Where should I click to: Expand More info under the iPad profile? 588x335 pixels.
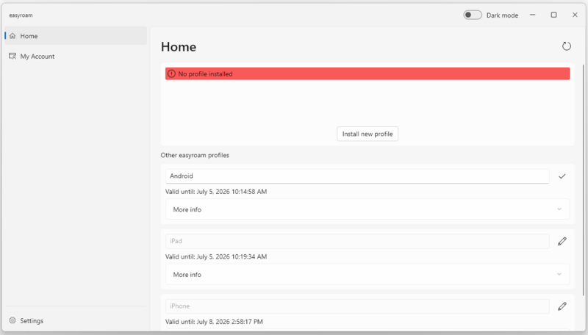tap(367, 275)
